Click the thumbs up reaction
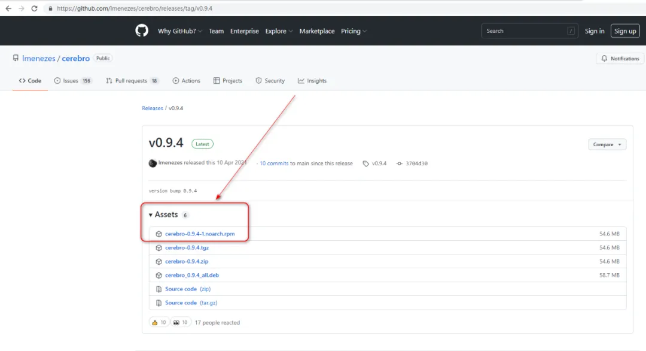 pos(159,322)
